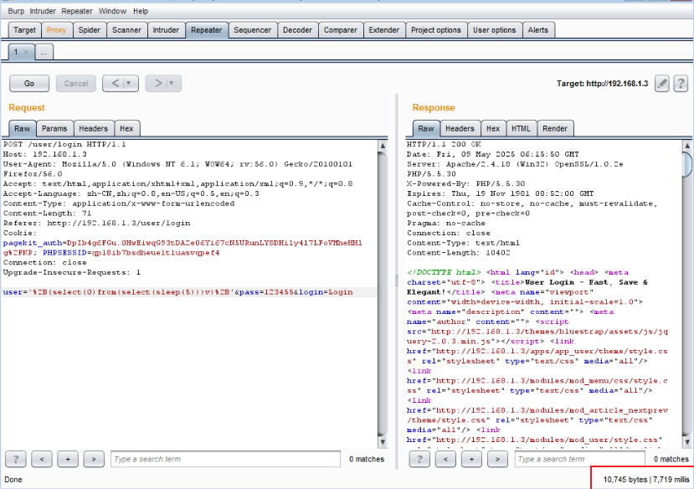Switch to the Intruder tool tab

166,30
